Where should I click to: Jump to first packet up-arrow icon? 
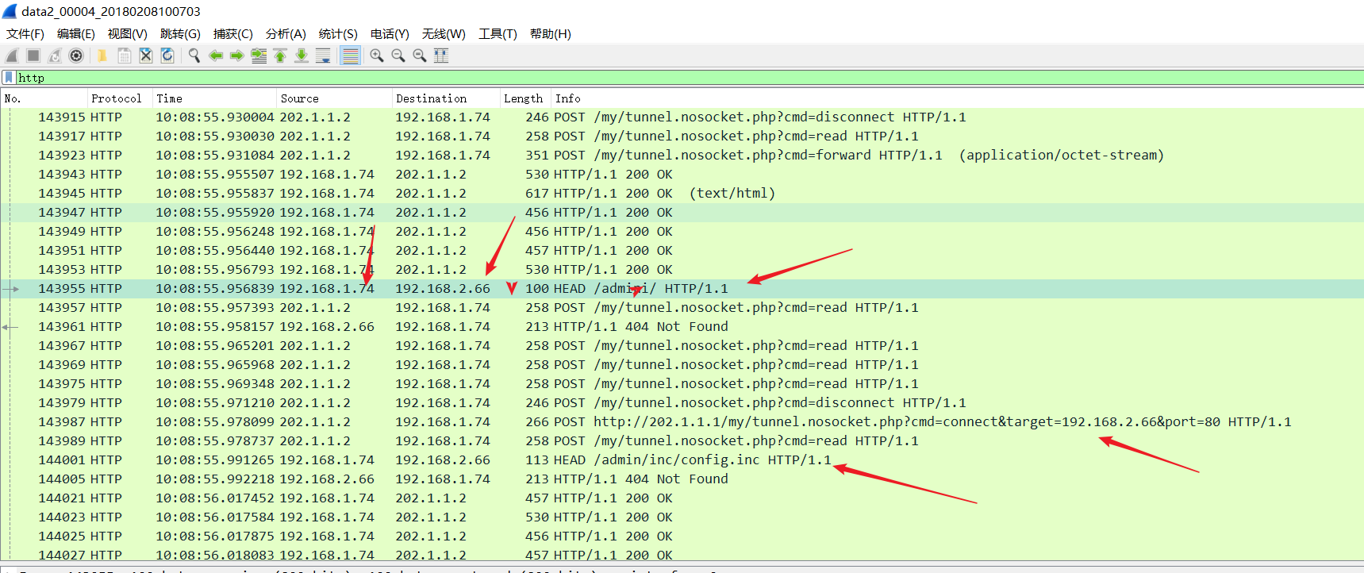pos(280,56)
